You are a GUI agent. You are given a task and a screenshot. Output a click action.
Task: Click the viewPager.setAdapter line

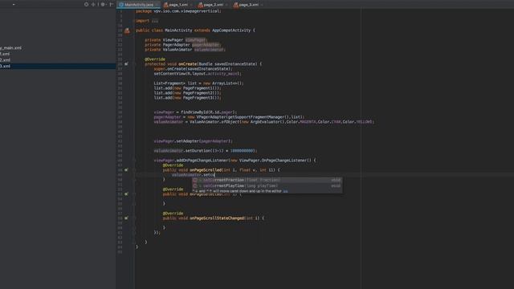pos(194,141)
